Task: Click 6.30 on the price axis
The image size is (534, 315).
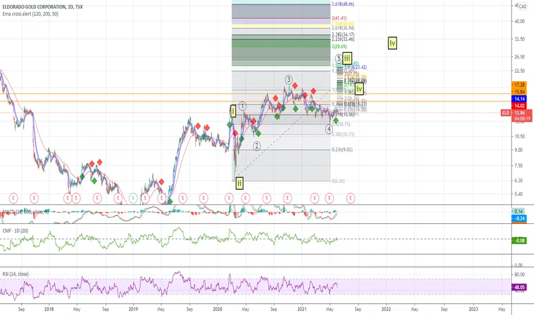Action: pyautogui.click(x=519, y=180)
